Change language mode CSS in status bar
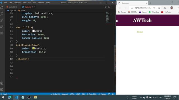The width and height of the screenshot is (179, 100). click(83, 94)
